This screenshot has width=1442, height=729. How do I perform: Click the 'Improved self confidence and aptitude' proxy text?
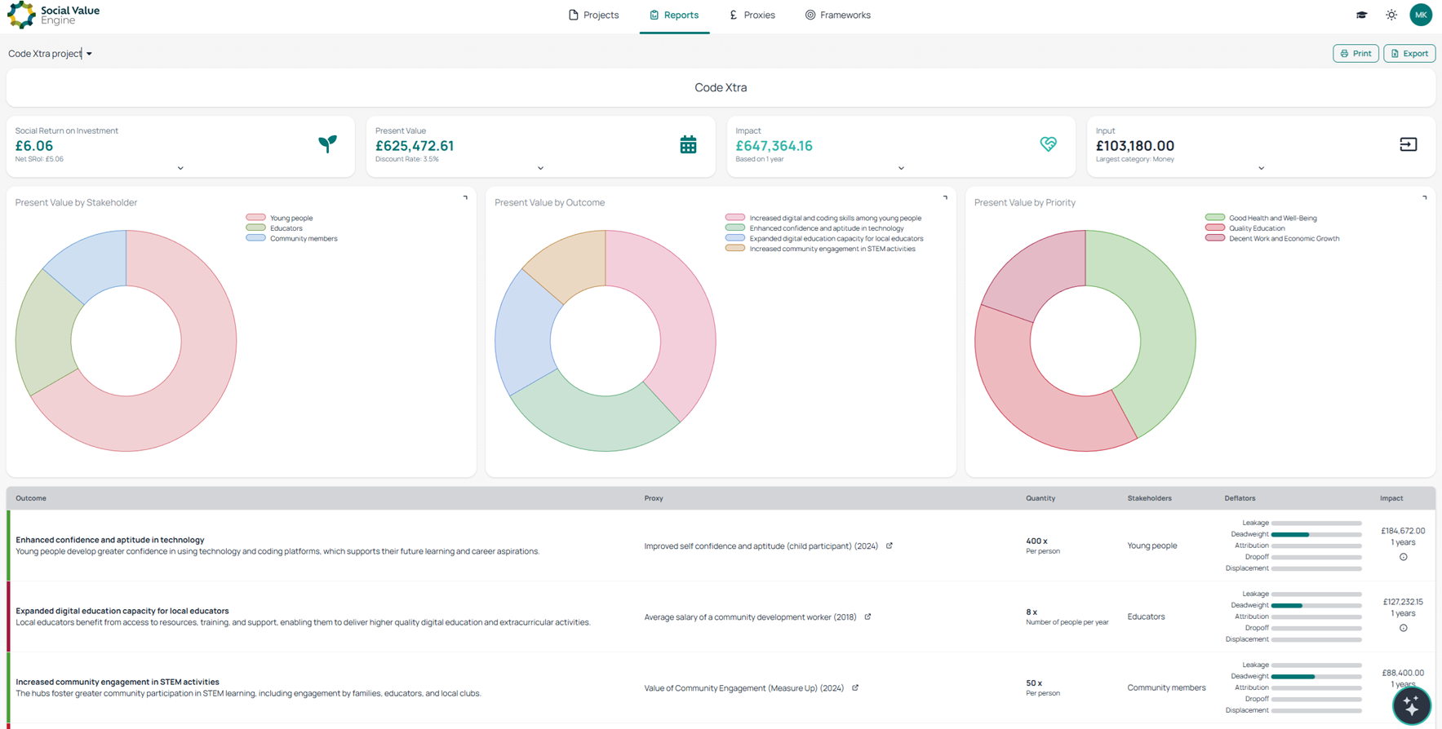761,546
